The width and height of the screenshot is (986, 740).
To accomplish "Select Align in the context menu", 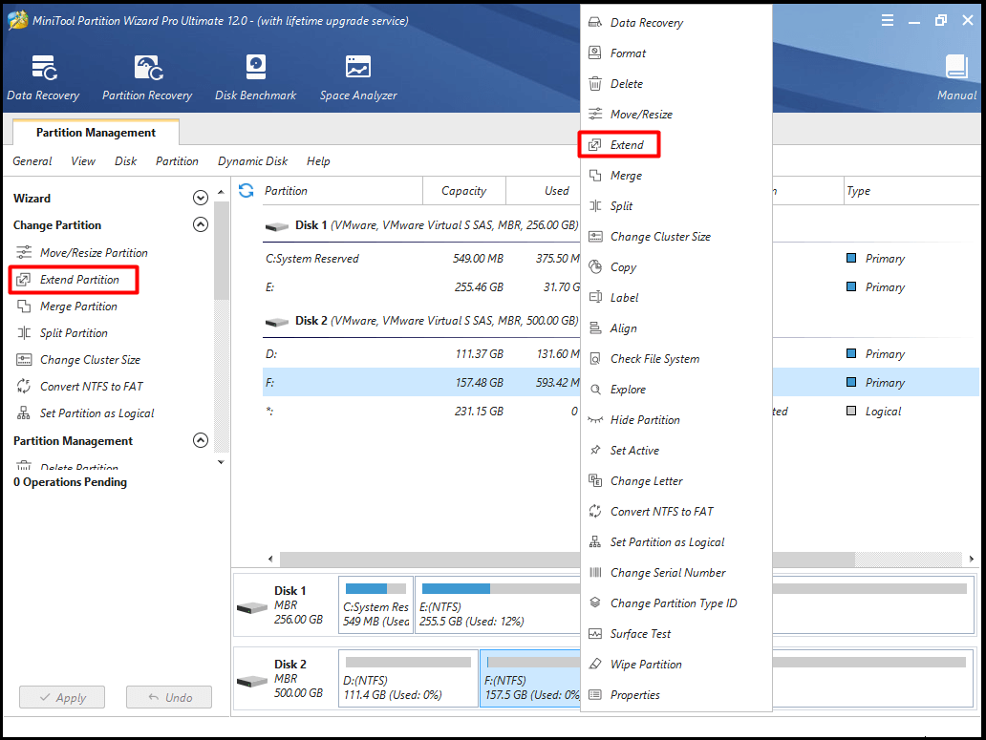I will [676, 328].
